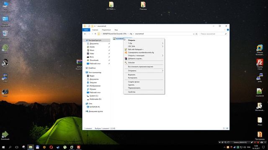The width and height of the screenshot is (268, 150).
Task: Open FileZilla from the taskbar
Action: tap(78, 147)
